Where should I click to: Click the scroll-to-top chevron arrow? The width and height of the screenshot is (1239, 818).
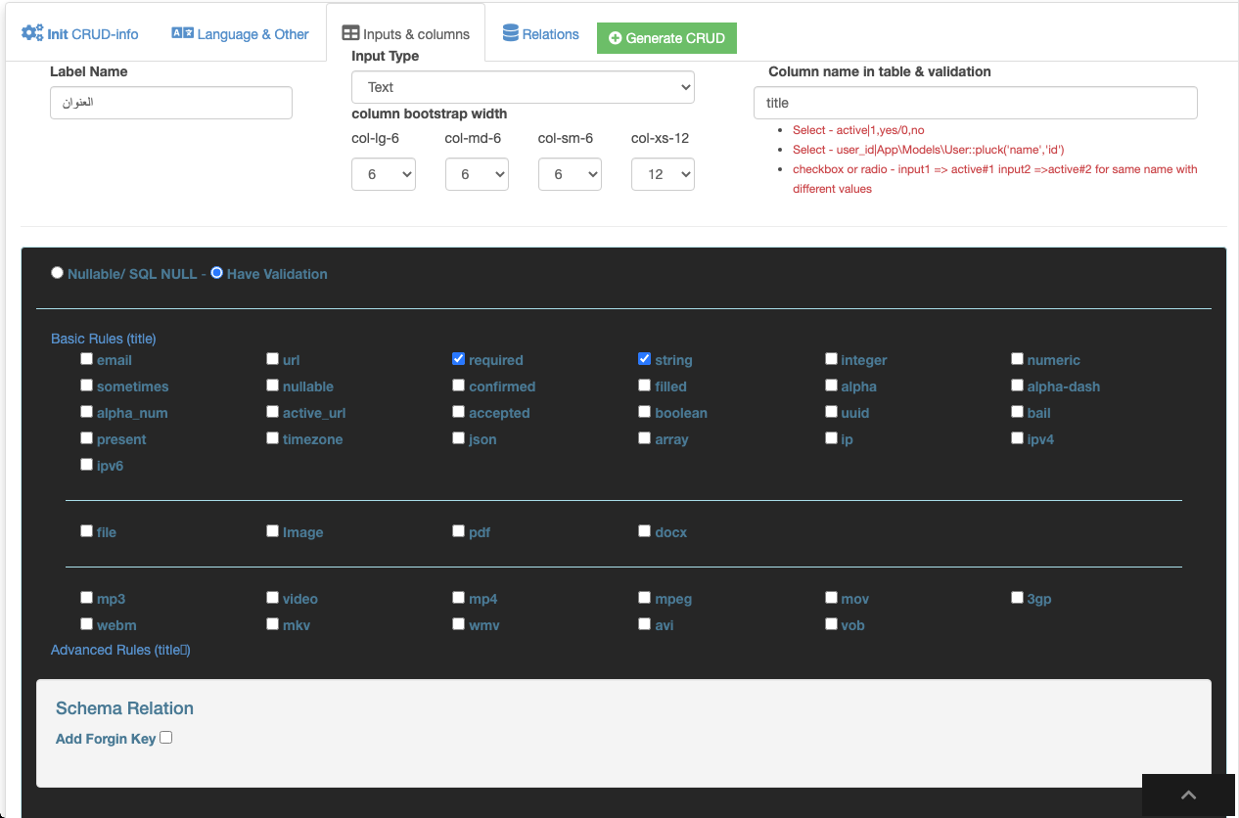point(1188,795)
